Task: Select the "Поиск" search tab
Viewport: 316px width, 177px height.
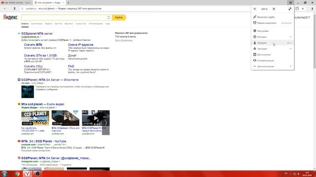Action: pos(25,24)
